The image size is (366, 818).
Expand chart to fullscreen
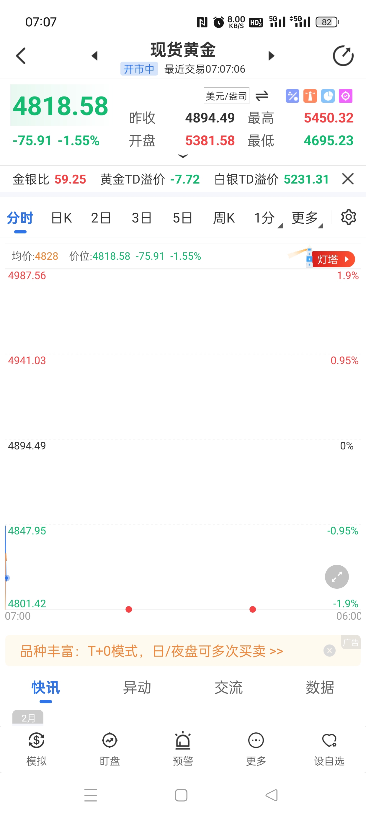[x=336, y=577]
